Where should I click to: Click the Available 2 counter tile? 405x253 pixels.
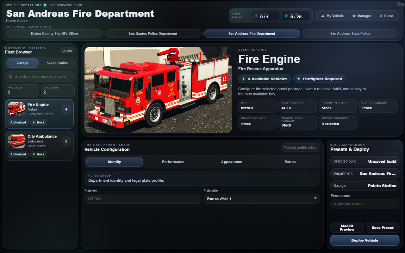tap(22, 90)
